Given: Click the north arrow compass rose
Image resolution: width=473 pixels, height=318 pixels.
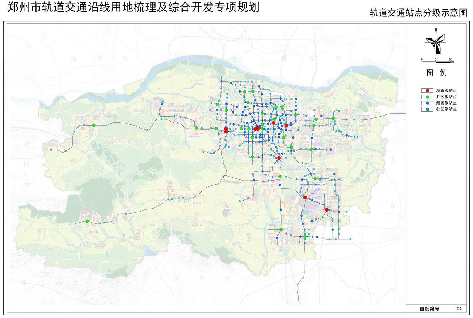Looking at the screenshot, I should pyautogui.click(x=436, y=42).
